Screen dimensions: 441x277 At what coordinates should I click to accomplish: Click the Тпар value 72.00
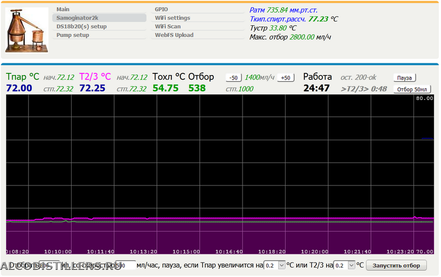19,88
